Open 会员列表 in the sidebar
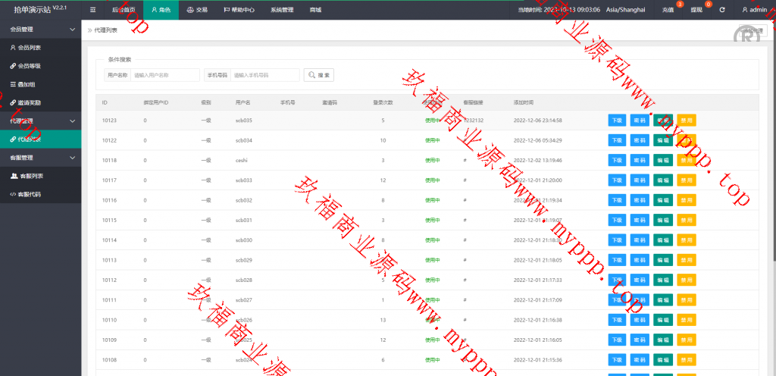Viewport: 776px width, 376px height. [x=30, y=48]
